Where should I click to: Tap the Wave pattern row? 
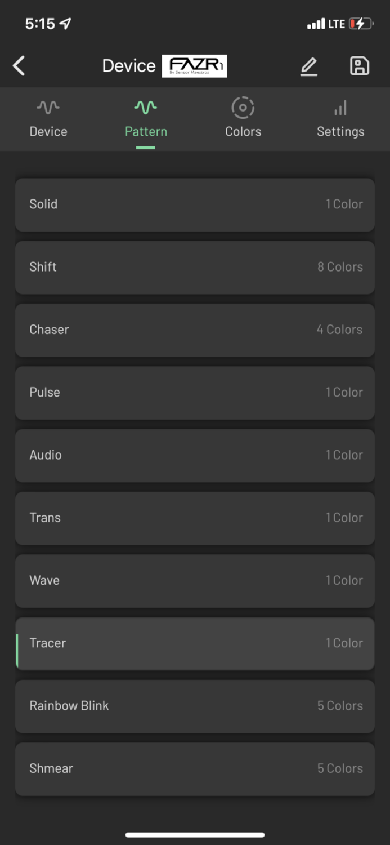tap(195, 581)
